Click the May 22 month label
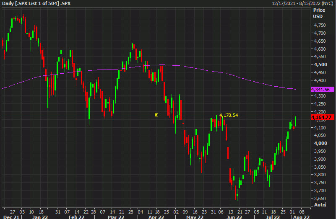336x219 pixels. tap(195, 217)
